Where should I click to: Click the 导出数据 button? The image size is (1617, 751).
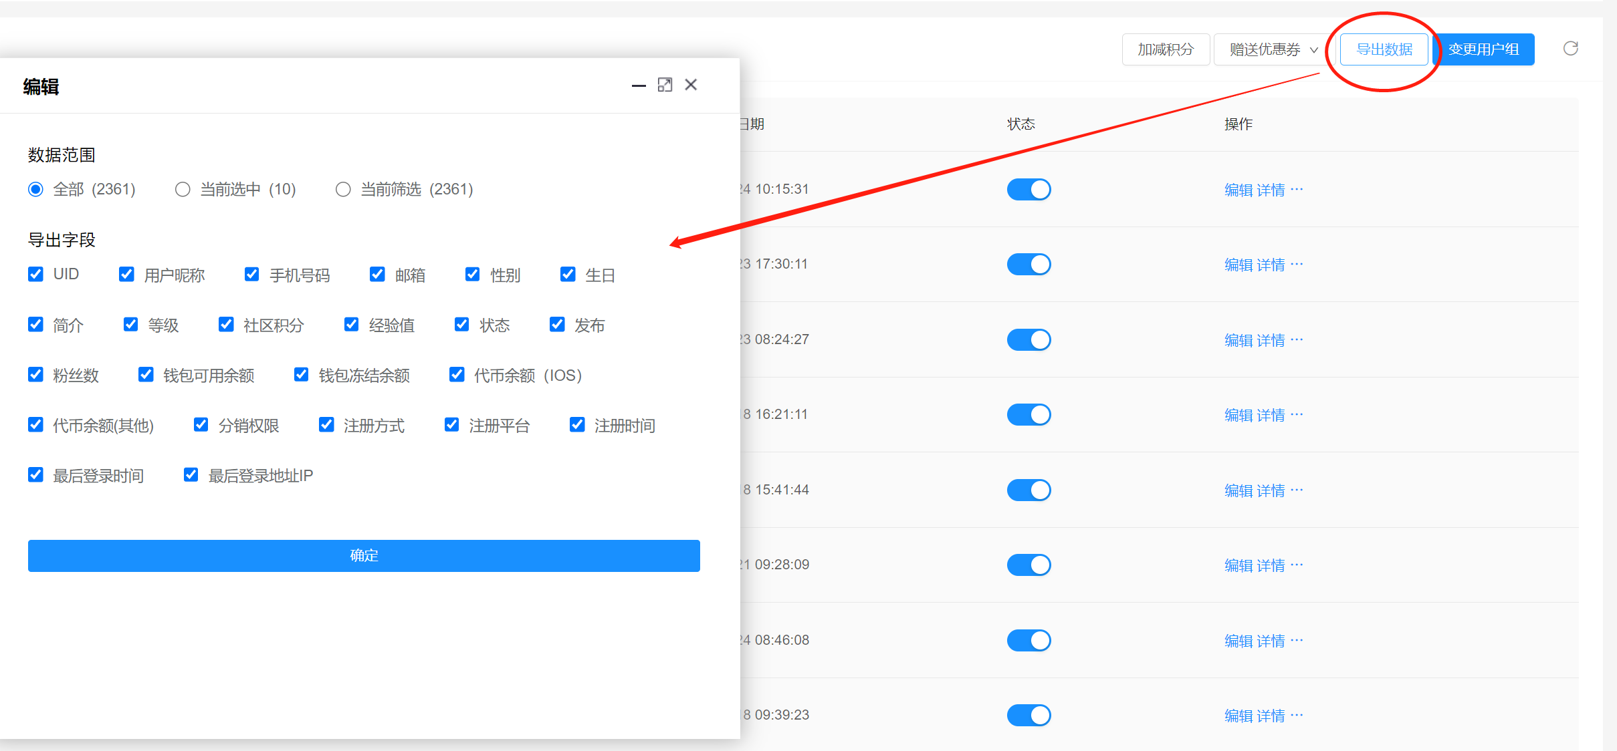click(1384, 49)
